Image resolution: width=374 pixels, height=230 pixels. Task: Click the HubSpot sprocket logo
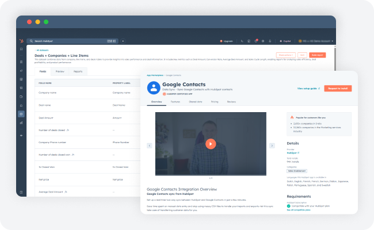21,41
